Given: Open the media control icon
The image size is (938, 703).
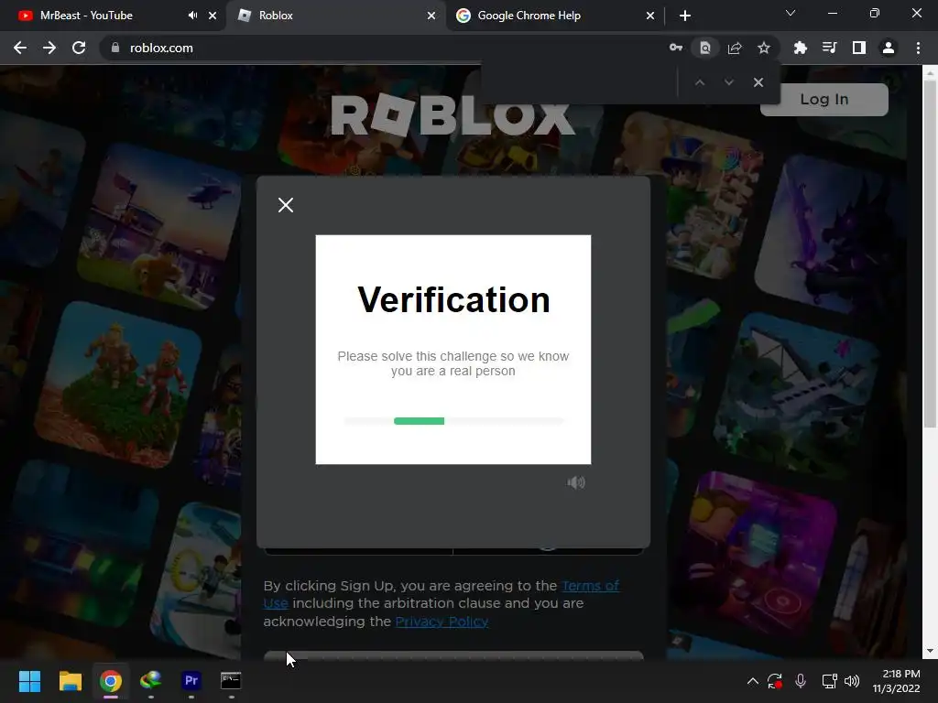Looking at the screenshot, I should (x=830, y=48).
